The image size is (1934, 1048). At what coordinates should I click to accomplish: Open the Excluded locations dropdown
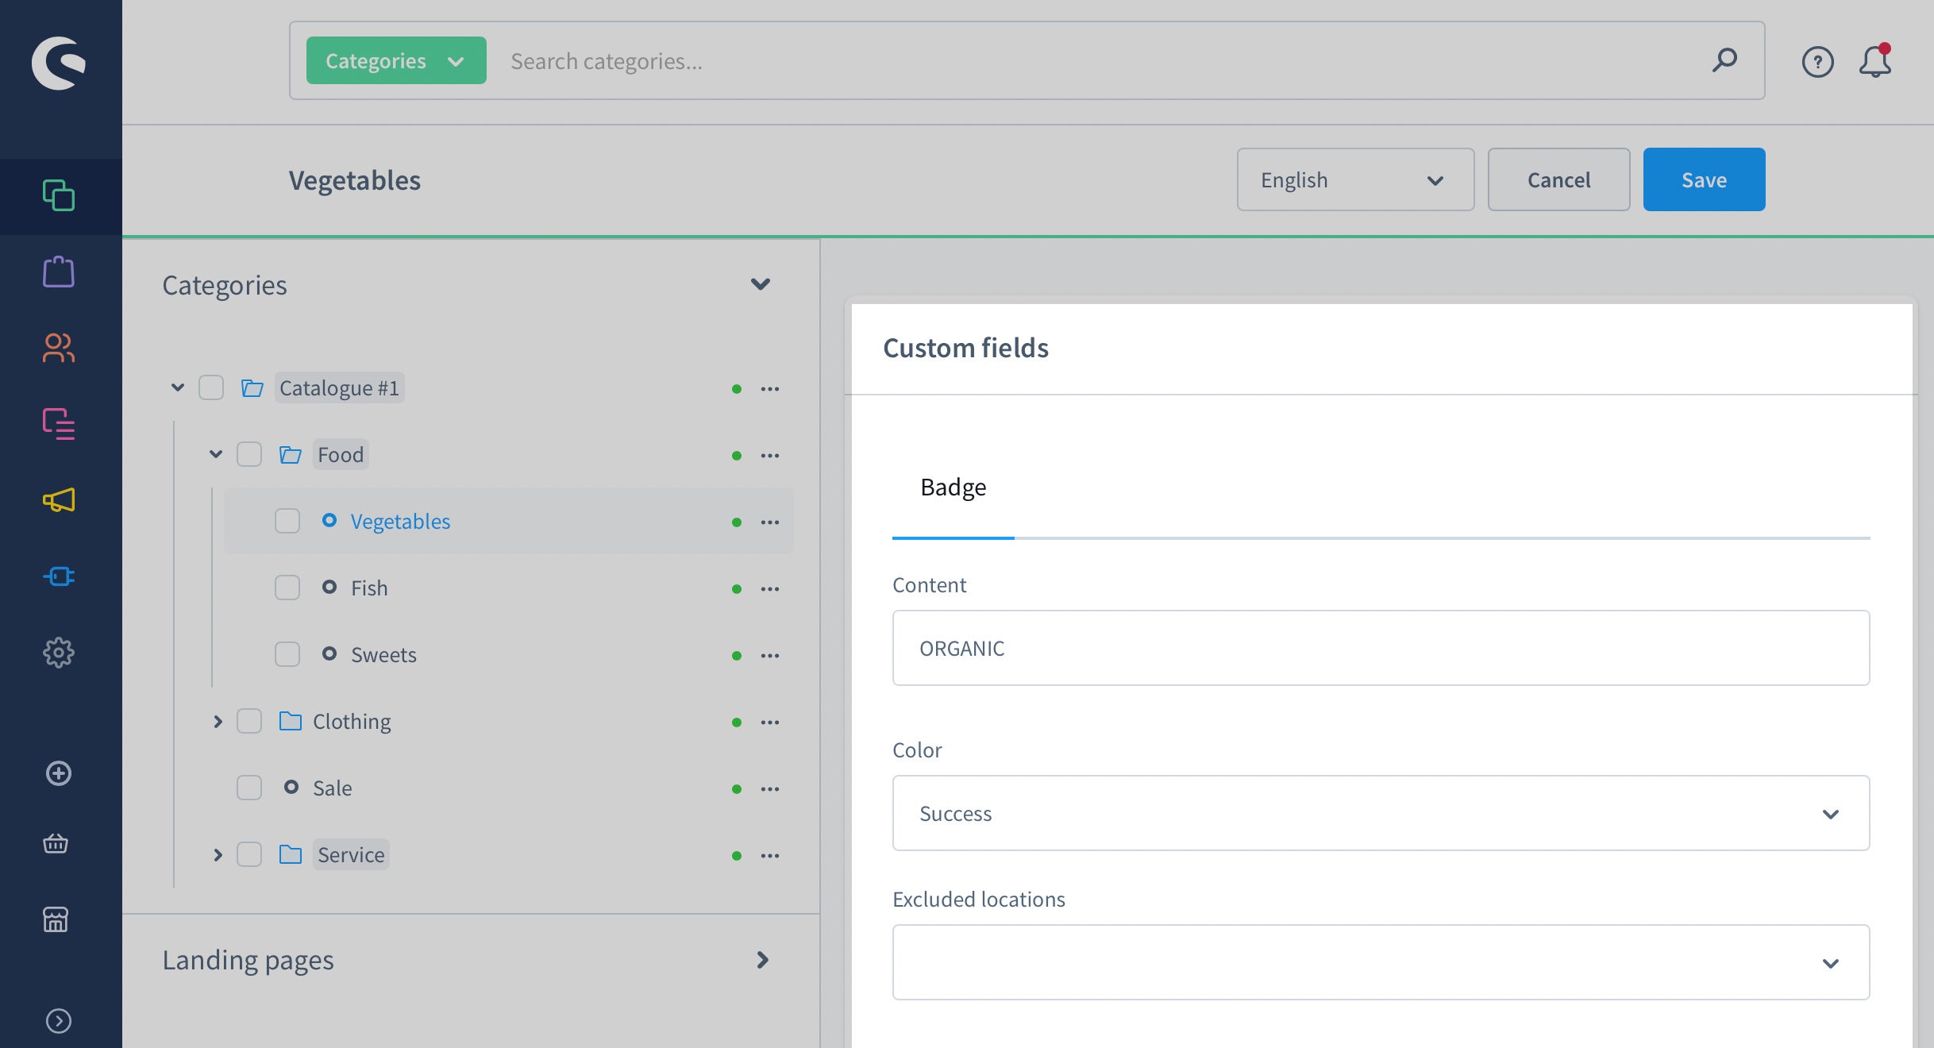coord(1381,960)
